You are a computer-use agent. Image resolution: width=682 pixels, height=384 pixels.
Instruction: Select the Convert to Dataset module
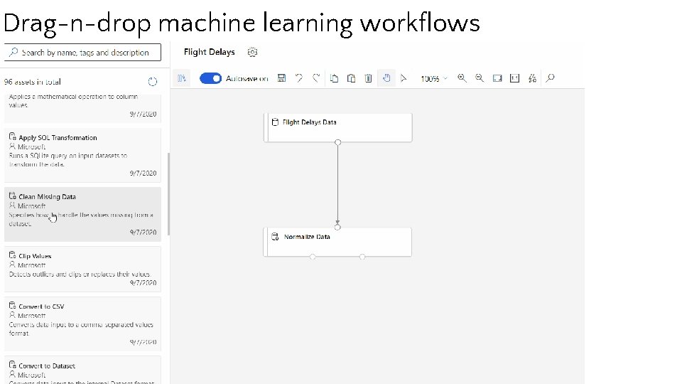click(82, 370)
